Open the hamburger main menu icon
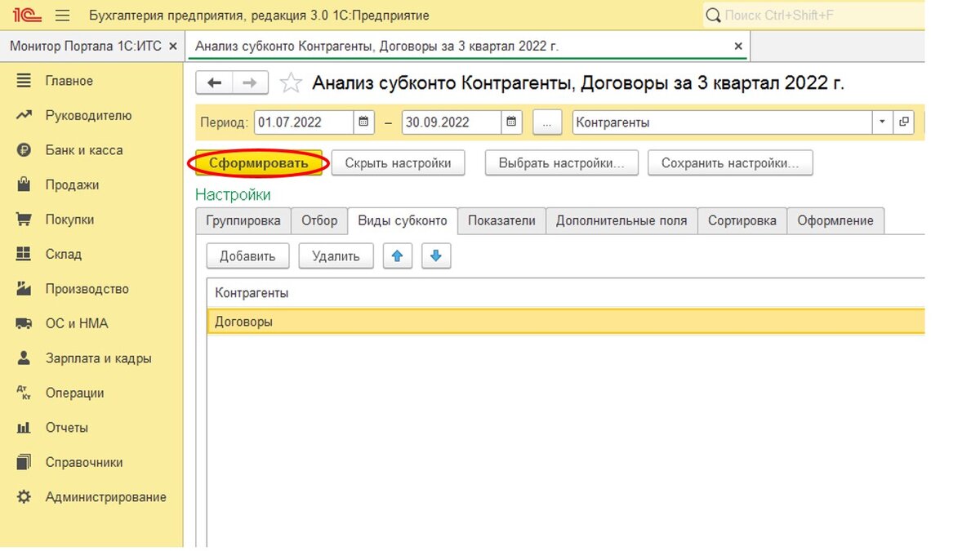980x551 pixels. point(62,16)
